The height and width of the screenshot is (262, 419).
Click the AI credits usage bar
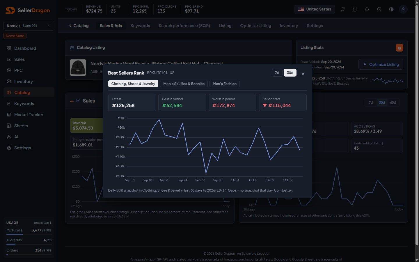point(29,245)
